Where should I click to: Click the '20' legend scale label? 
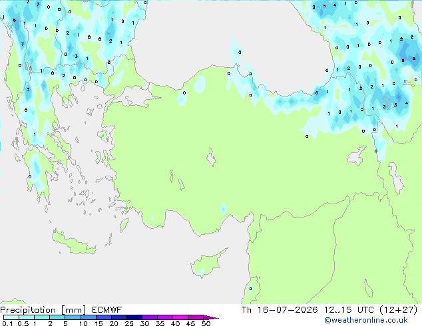click(114, 323)
